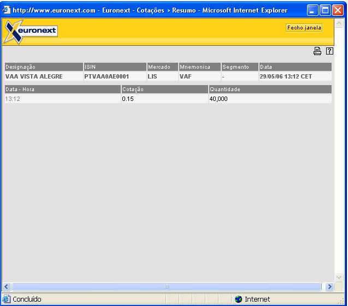
Task: Click the Concluído status page icon
Action: (x=6, y=299)
